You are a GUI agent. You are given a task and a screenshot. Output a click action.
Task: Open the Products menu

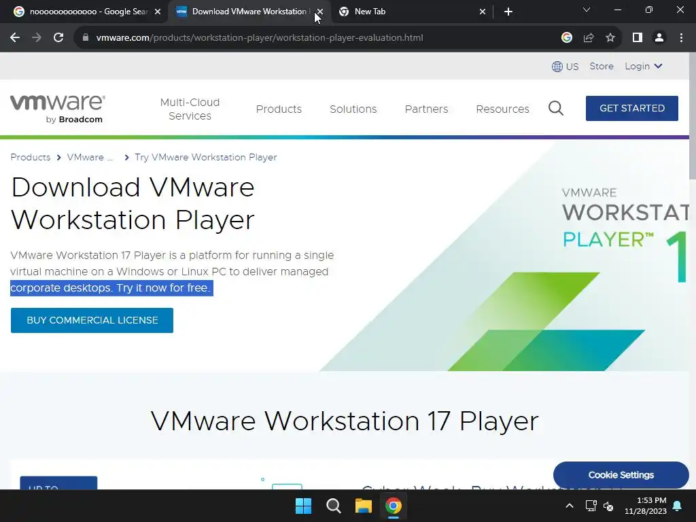click(279, 109)
